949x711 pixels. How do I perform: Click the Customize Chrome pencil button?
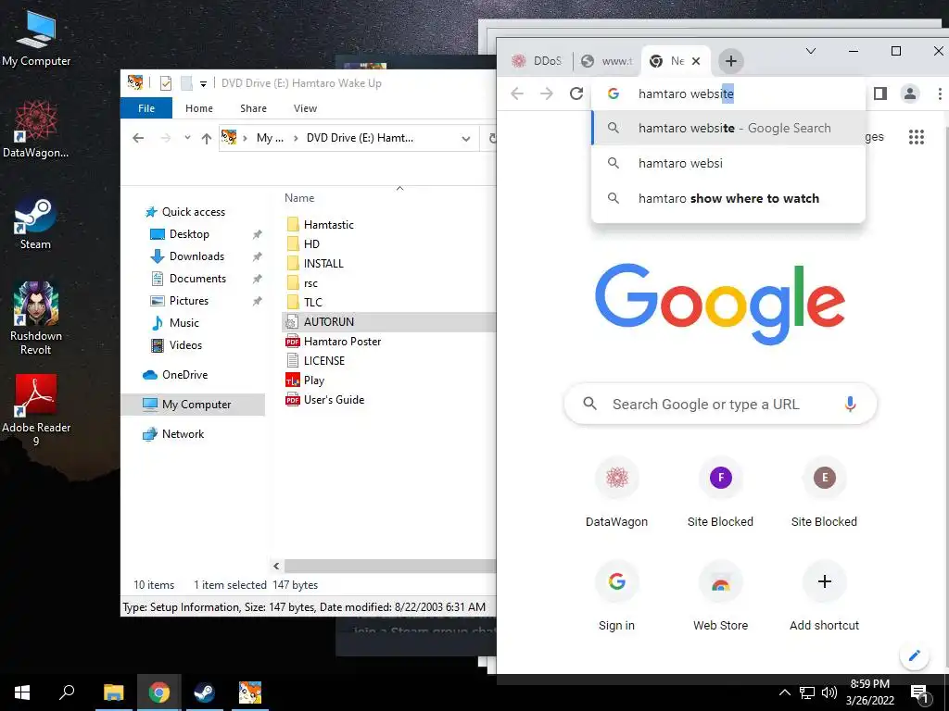pyautogui.click(x=914, y=655)
